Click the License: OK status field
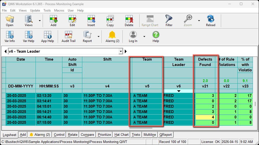Viewport: 259px width, 145px height. click(210, 142)
